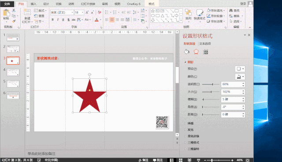Viewport: 282px width, 162px height.
Task: Switch to the Design (设计) tab
Action: [x=46, y=4]
